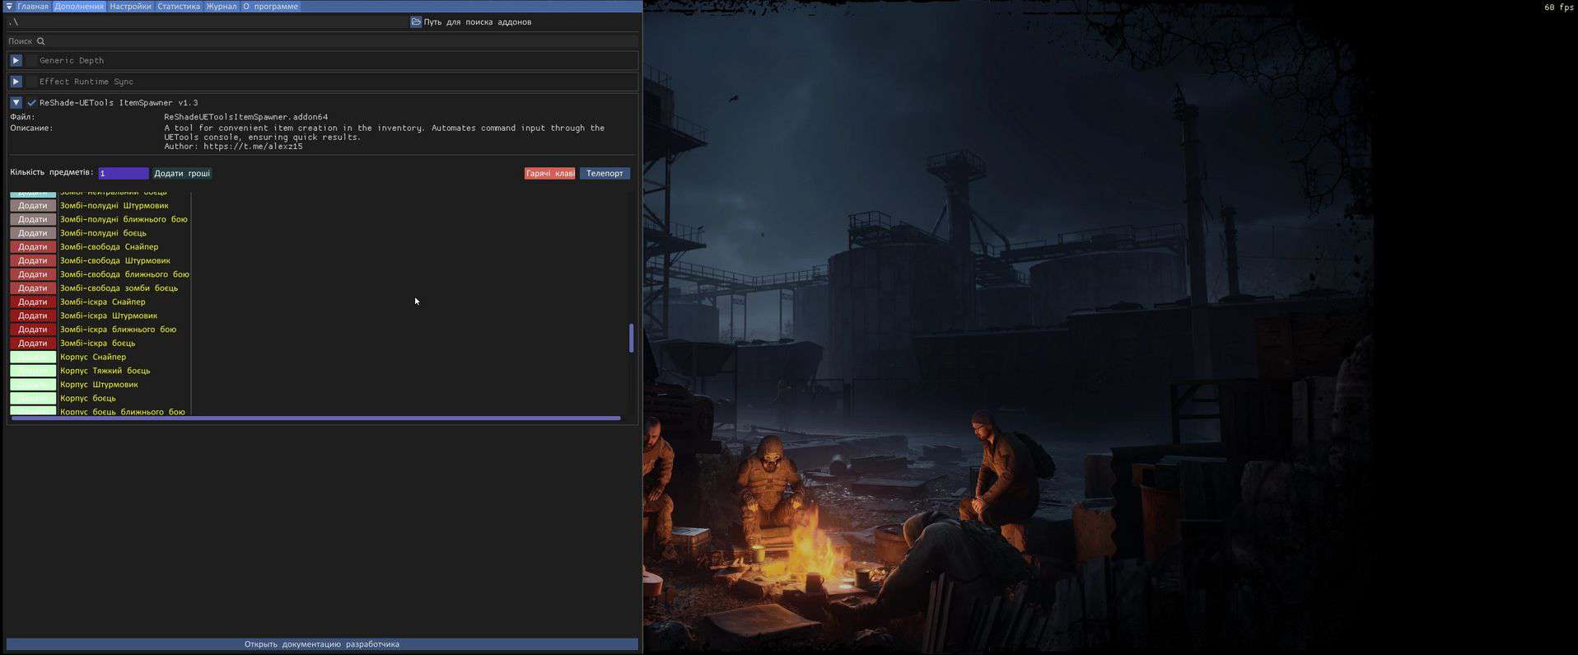1578x655 pixels.
Task: Click the folder icon for addon search path
Action: click(x=416, y=22)
